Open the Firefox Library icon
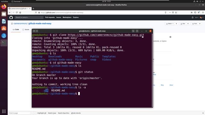 coord(192,12)
